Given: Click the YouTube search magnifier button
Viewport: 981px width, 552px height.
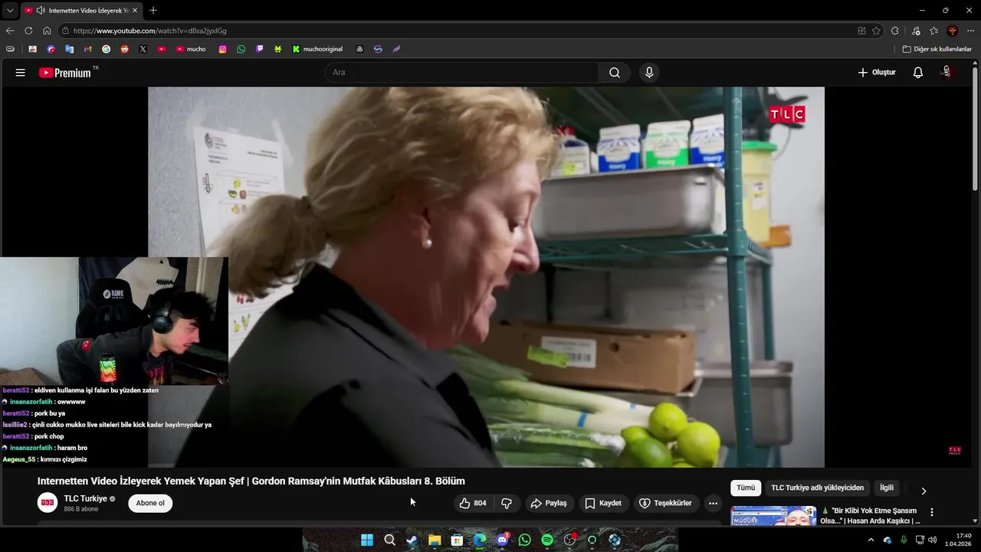Looking at the screenshot, I should click(615, 73).
